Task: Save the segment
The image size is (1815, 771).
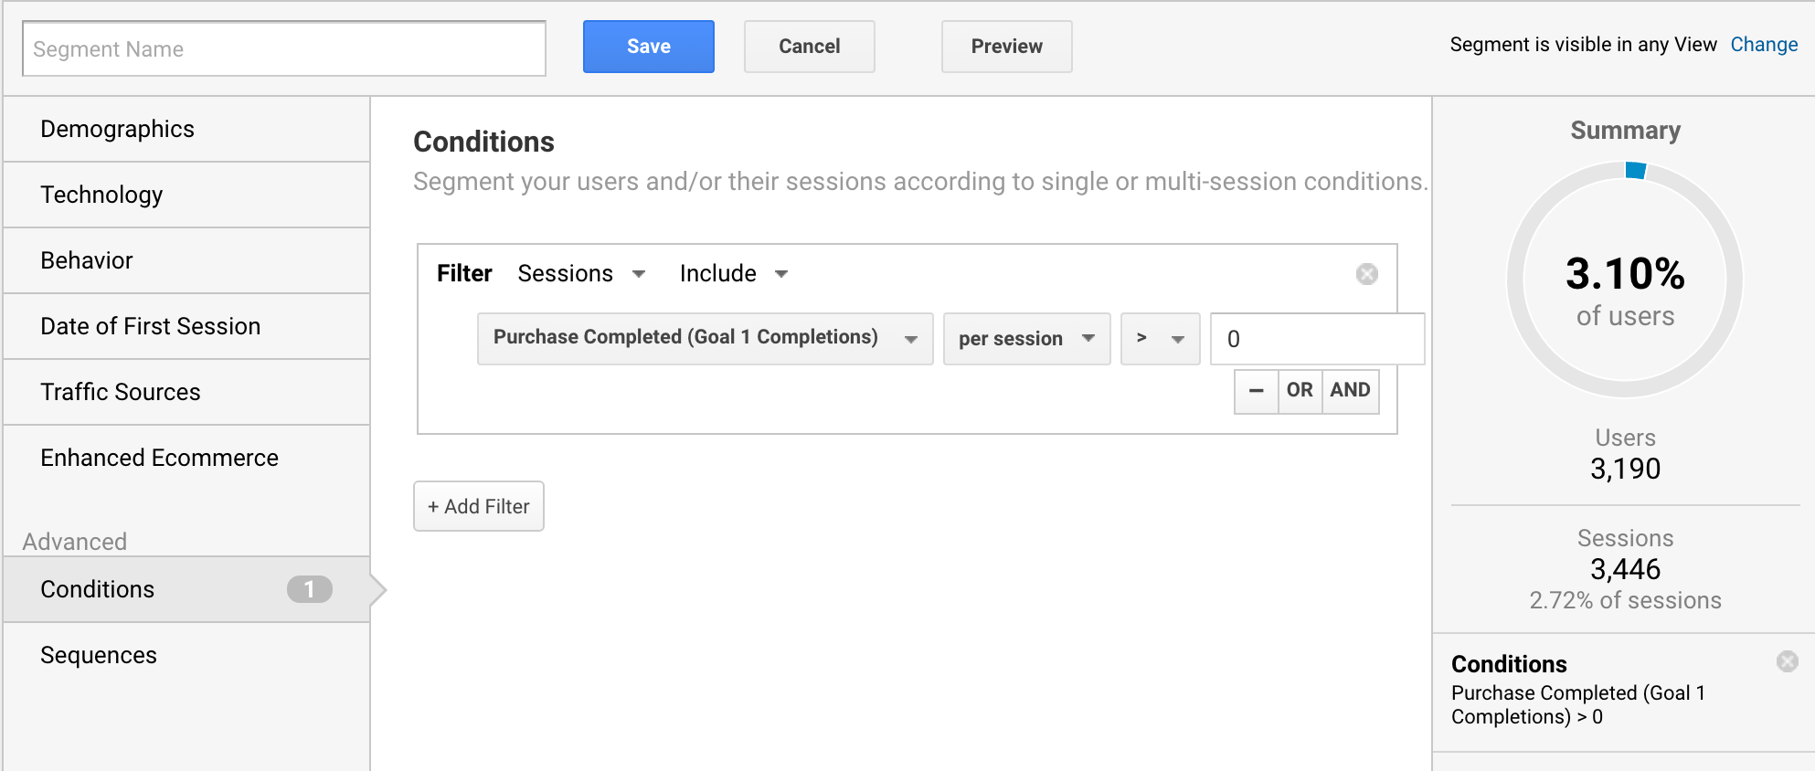Action: click(648, 47)
